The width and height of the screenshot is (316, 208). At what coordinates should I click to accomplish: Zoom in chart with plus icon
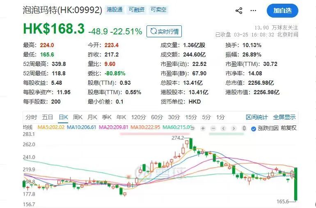tap(203, 128)
